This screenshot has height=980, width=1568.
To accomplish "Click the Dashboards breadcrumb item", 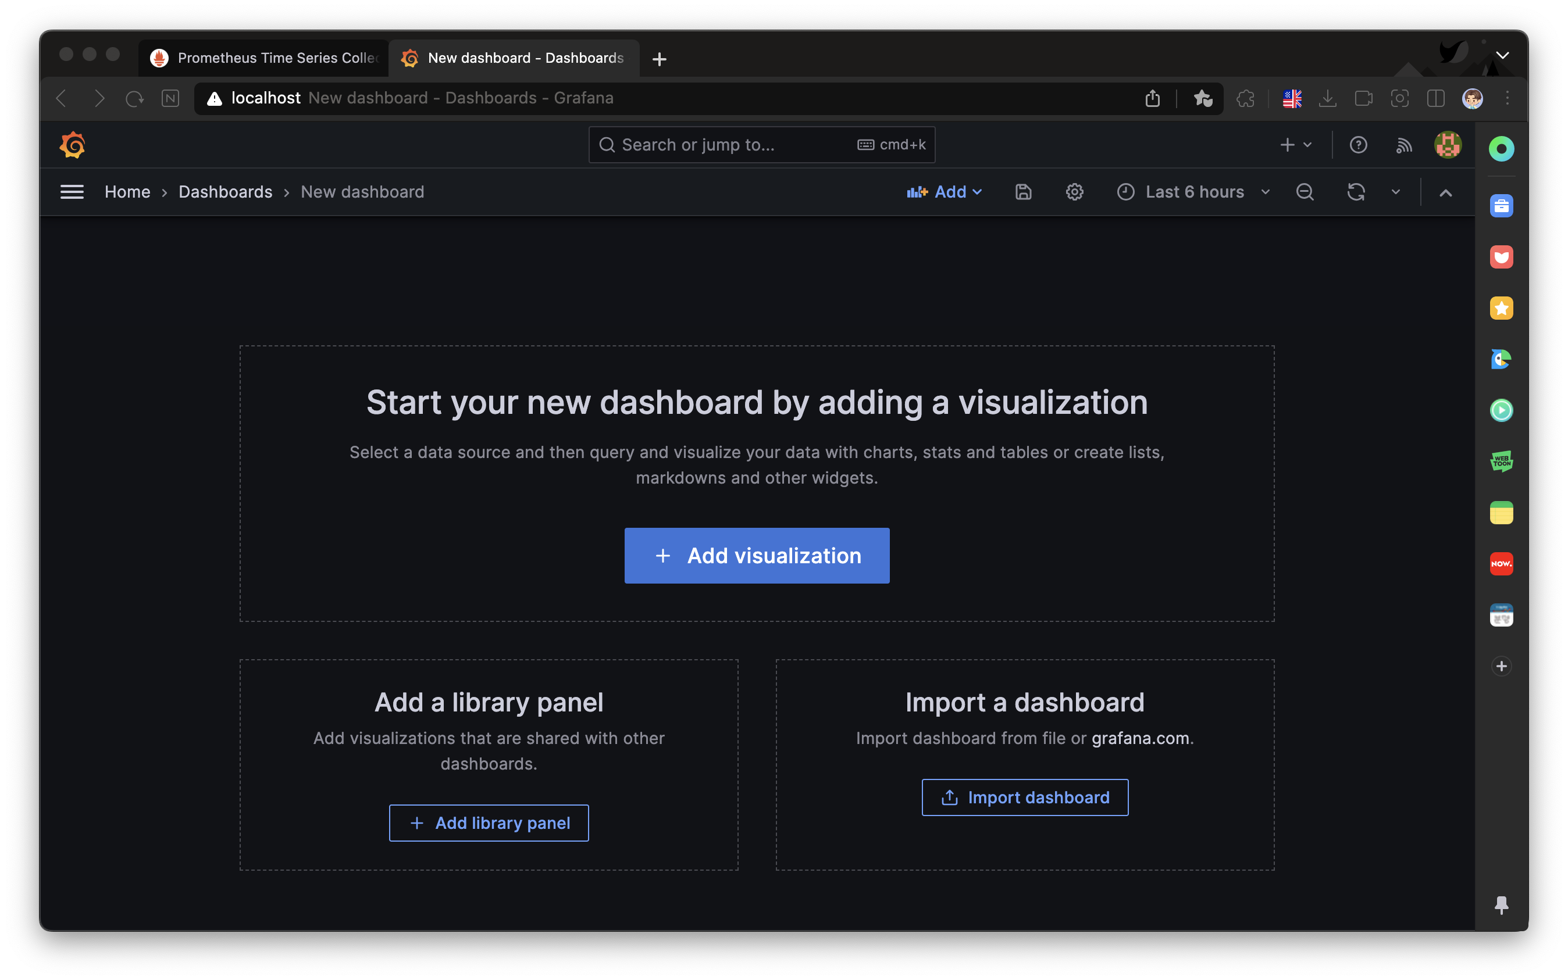I will click(x=225, y=192).
